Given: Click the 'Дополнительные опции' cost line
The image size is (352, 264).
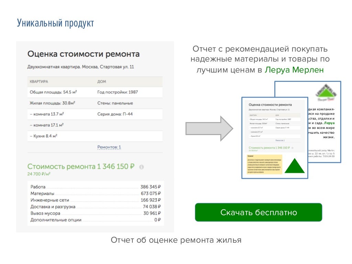Looking at the screenshot, I should pos(96,220).
